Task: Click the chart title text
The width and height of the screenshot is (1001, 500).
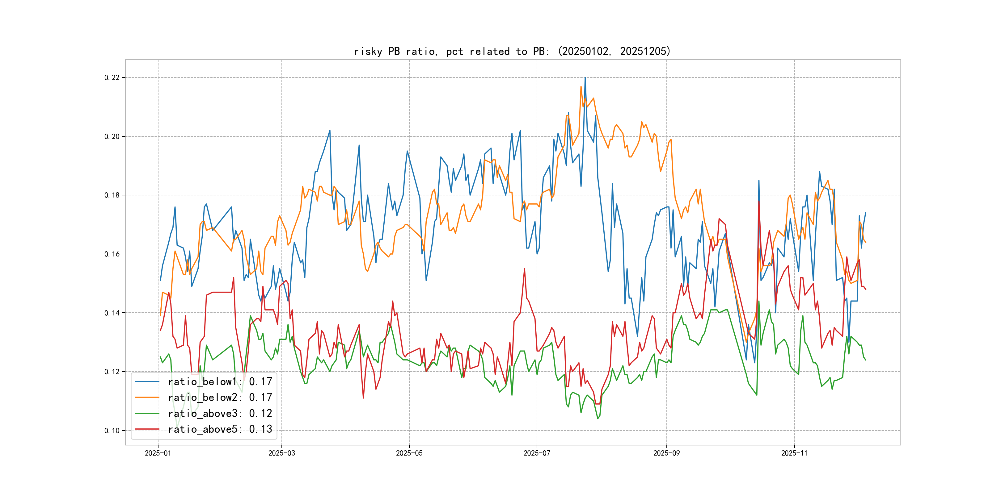Action: [x=512, y=51]
